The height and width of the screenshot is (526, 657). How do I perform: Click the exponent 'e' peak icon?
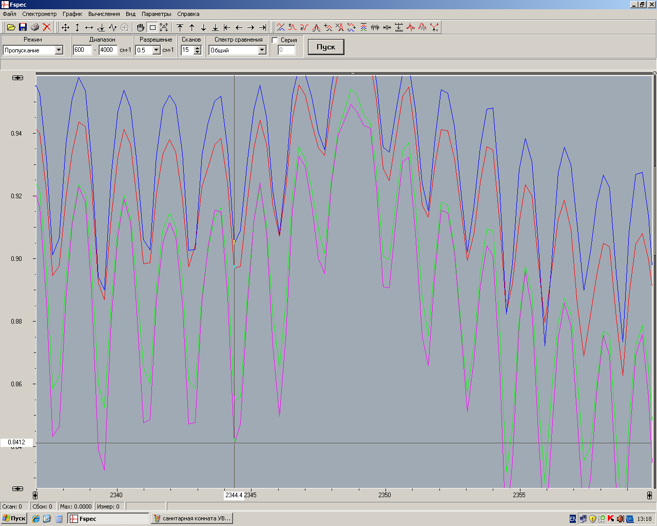click(293, 27)
